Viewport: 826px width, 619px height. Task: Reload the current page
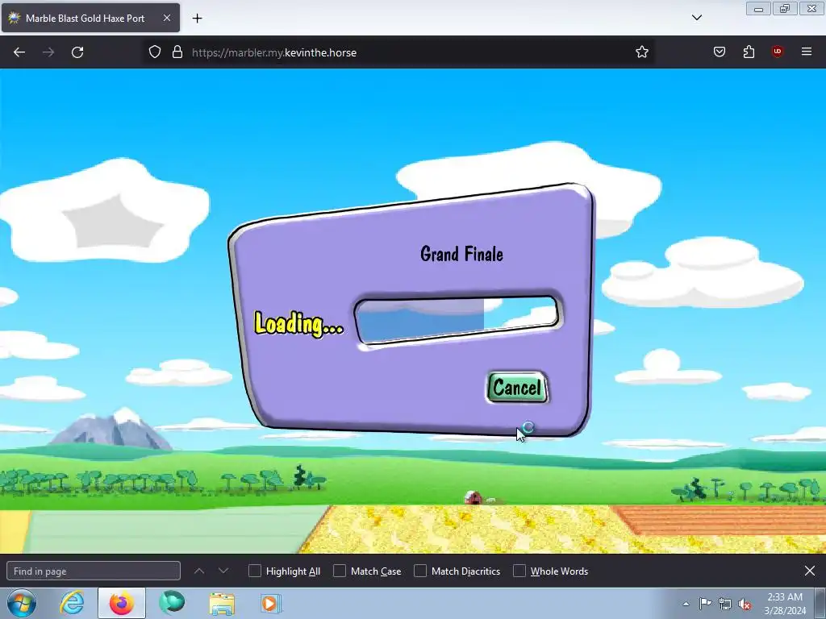77,52
